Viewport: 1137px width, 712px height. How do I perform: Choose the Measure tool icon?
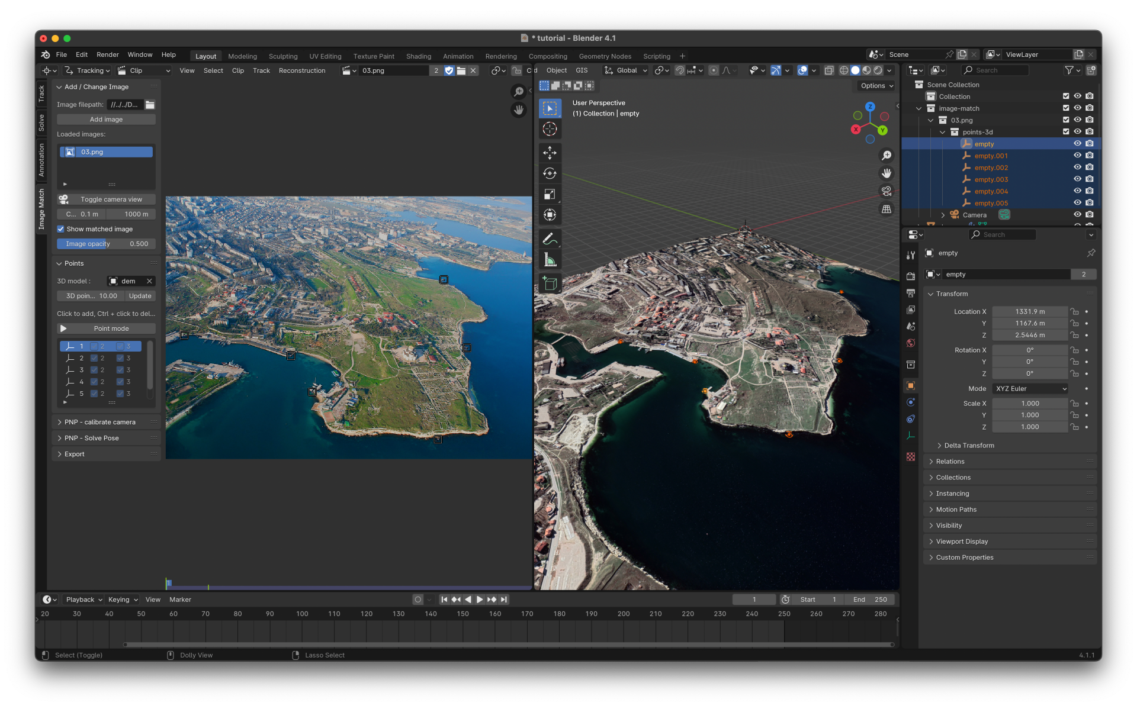coord(550,260)
